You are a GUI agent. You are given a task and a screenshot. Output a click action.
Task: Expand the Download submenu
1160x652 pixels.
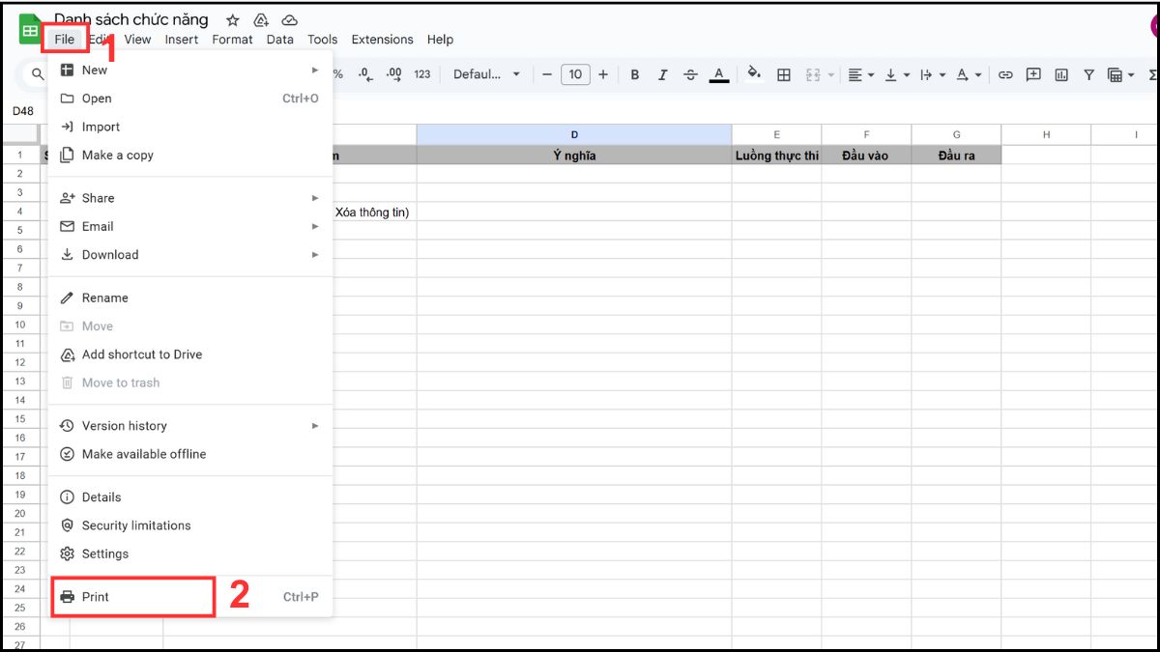pyautogui.click(x=108, y=254)
